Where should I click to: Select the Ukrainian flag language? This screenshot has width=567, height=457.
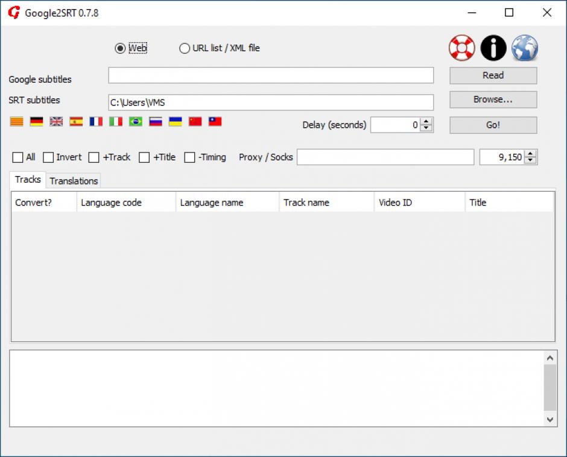(176, 121)
